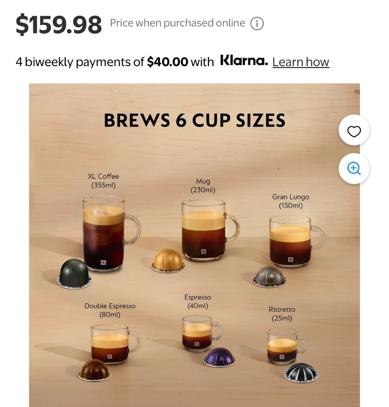Open Klarna "Learn how" link
Screen dimensions: 389x407
(x=301, y=62)
